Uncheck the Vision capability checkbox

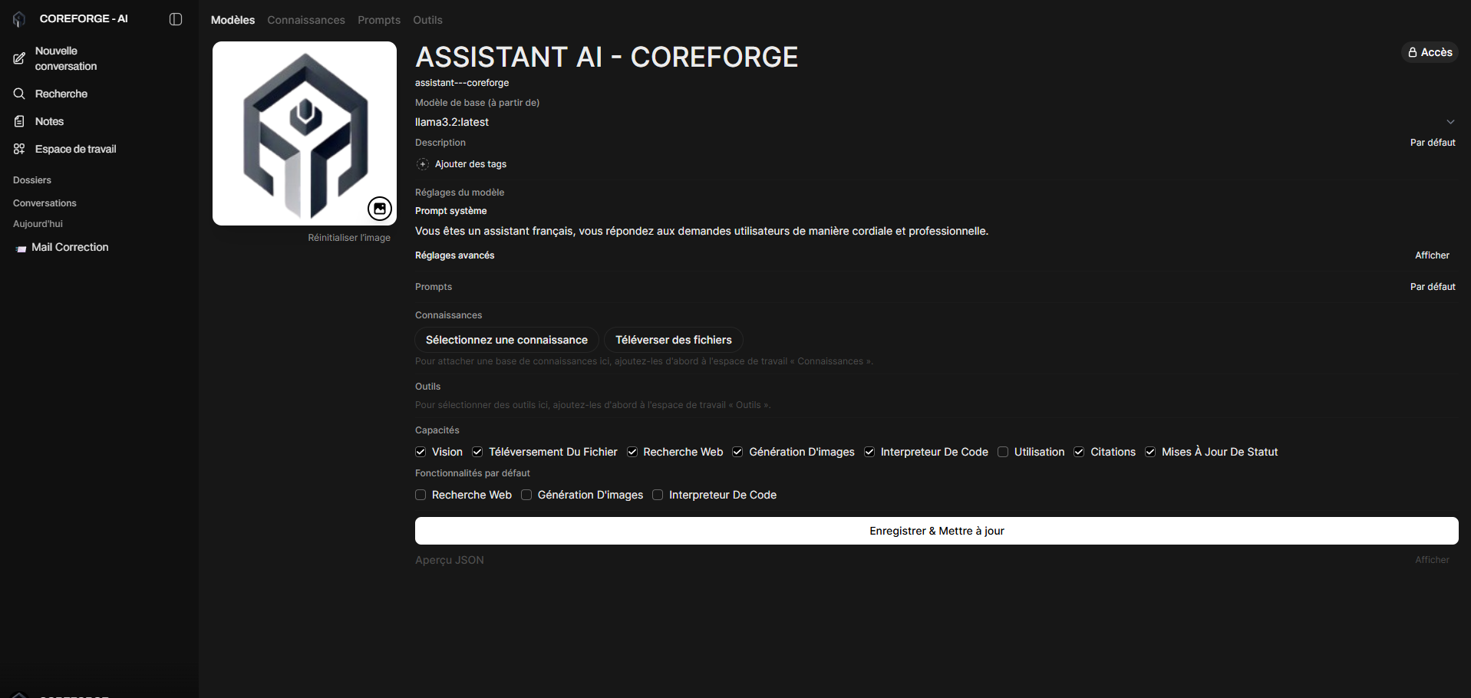421,452
